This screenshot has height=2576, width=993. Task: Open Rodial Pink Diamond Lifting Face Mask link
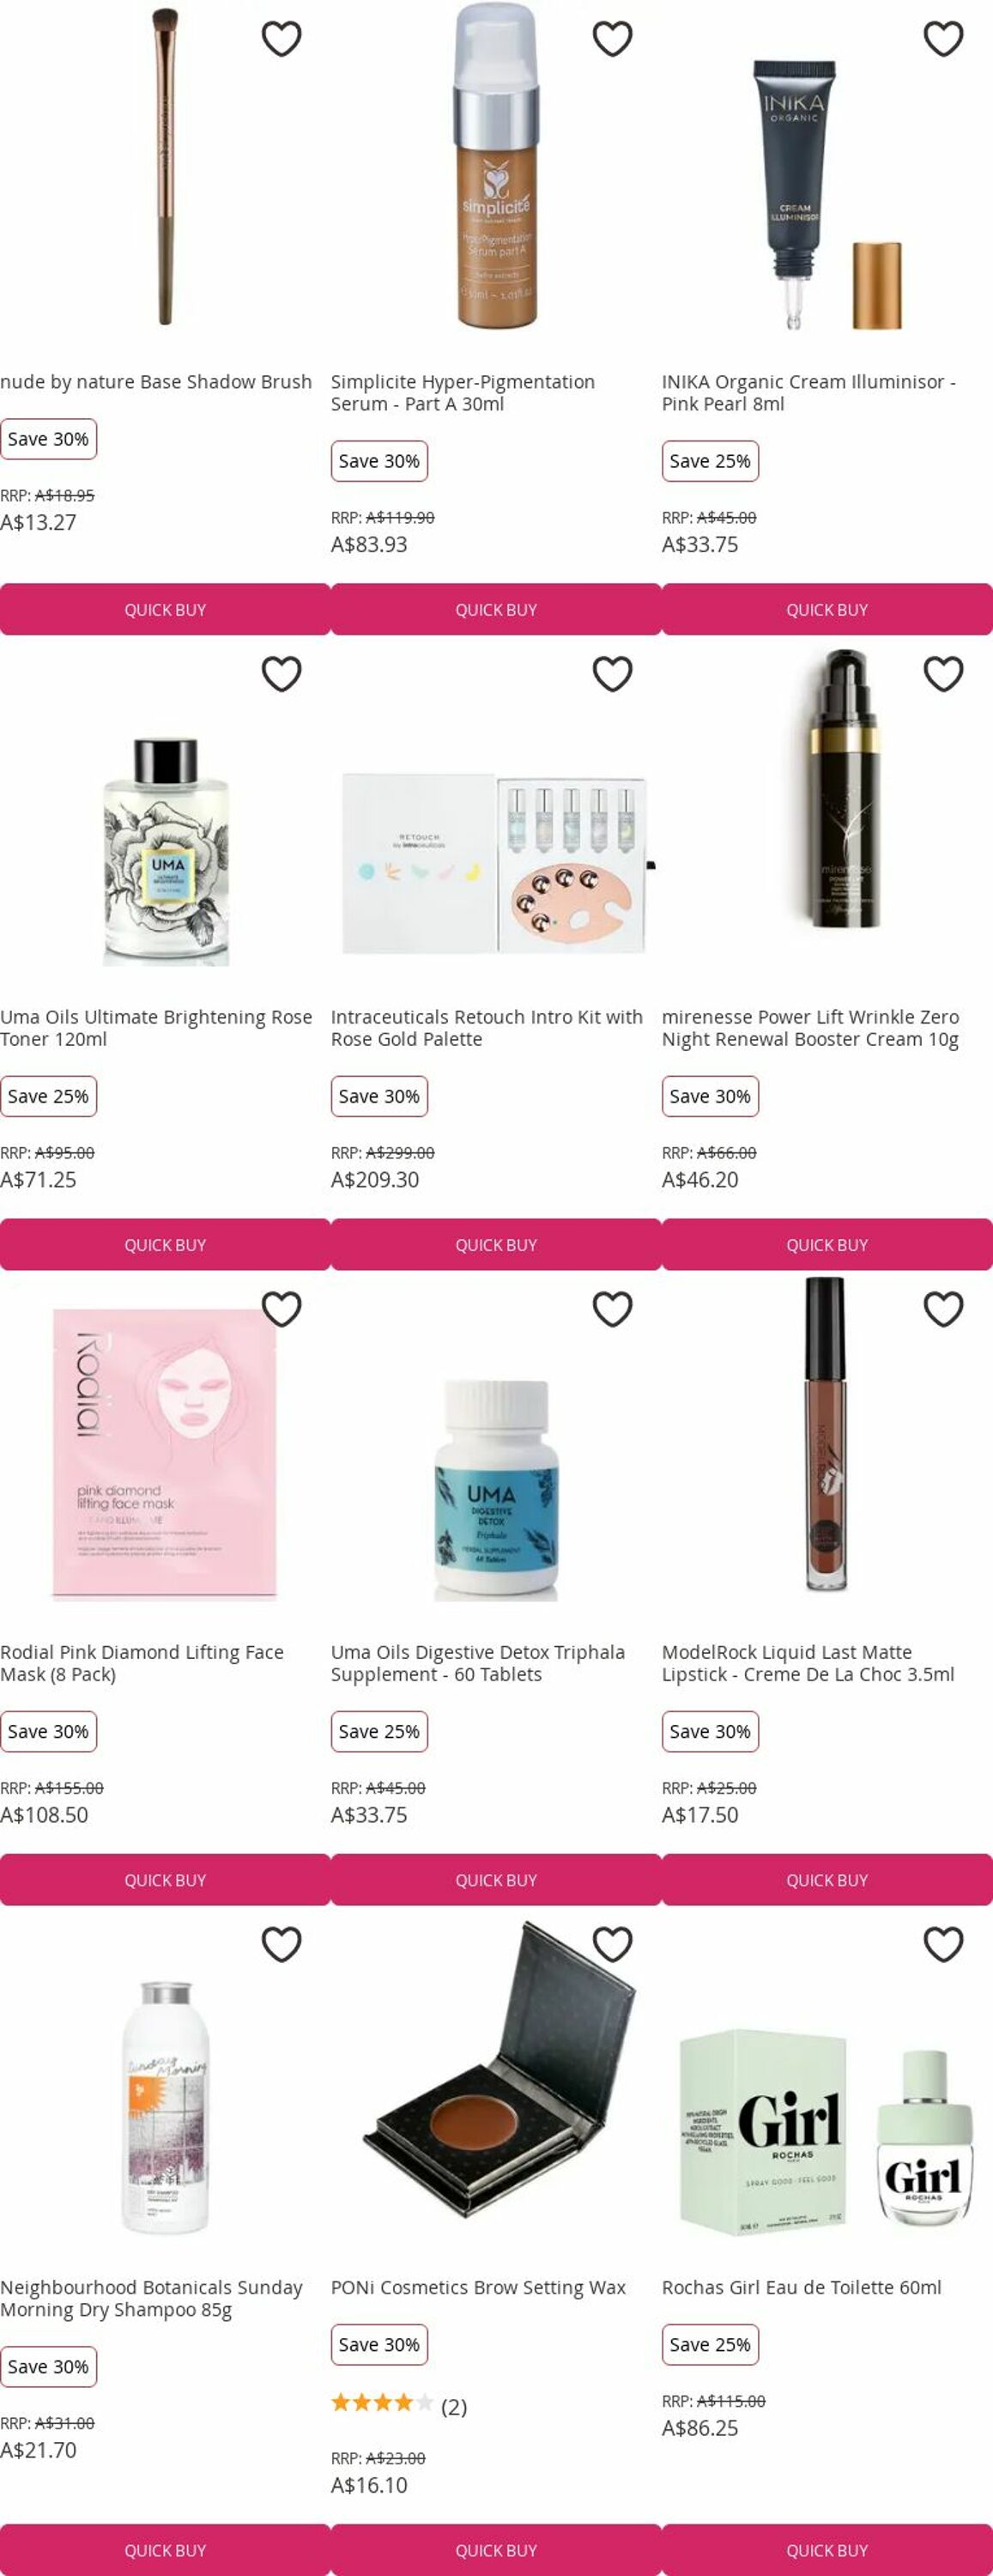(142, 1663)
